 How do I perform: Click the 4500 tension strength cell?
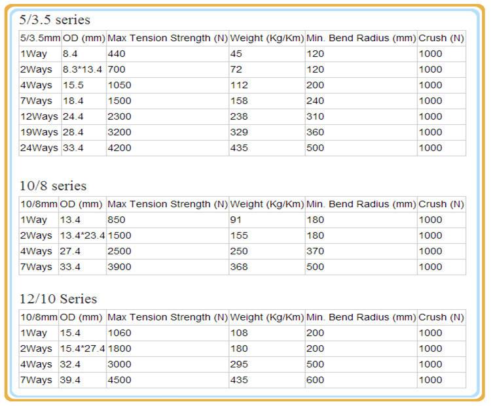[119, 380]
